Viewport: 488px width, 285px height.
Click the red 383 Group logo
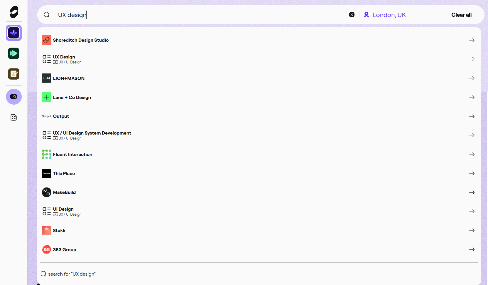tap(47, 249)
